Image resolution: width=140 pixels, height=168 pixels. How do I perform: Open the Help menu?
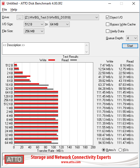(14, 10)
